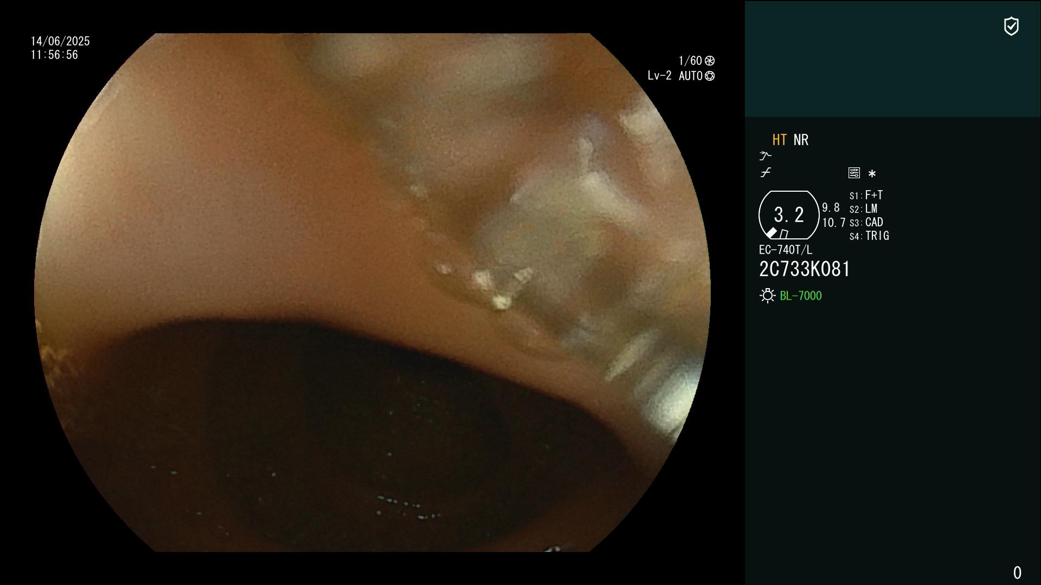Click the 9.8 diameter value
Image resolution: width=1041 pixels, height=585 pixels.
(831, 208)
